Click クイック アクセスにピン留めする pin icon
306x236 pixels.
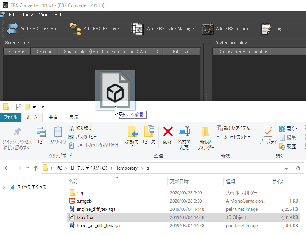click(17, 131)
